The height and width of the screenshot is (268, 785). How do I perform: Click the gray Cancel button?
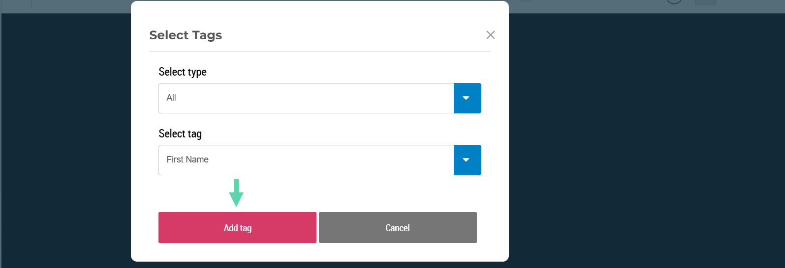click(398, 228)
